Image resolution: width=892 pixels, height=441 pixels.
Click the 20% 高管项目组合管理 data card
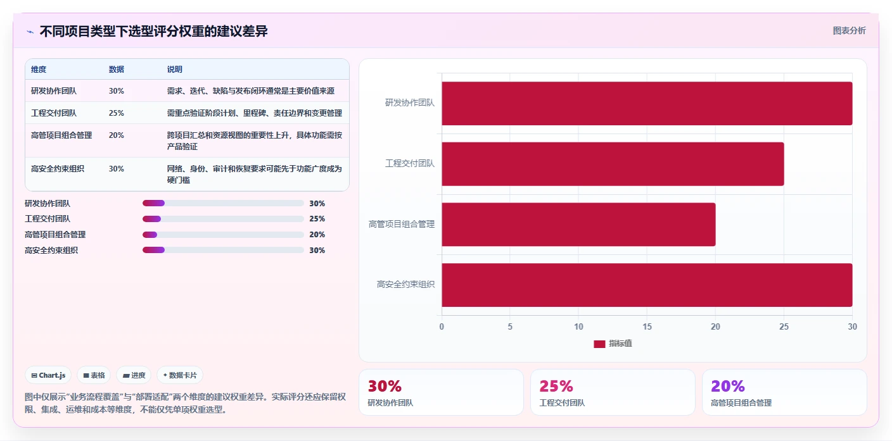coord(784,392)
